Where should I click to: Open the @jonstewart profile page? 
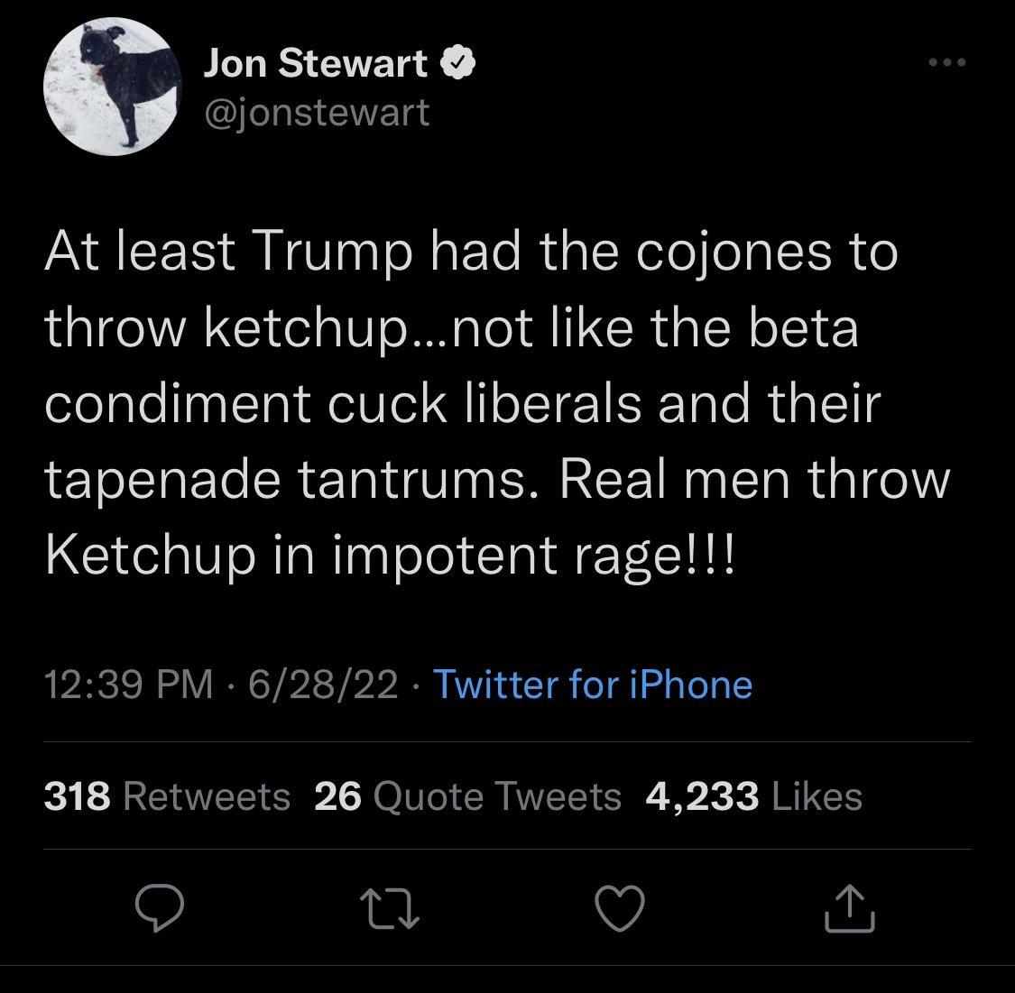(x=316, y=111)
